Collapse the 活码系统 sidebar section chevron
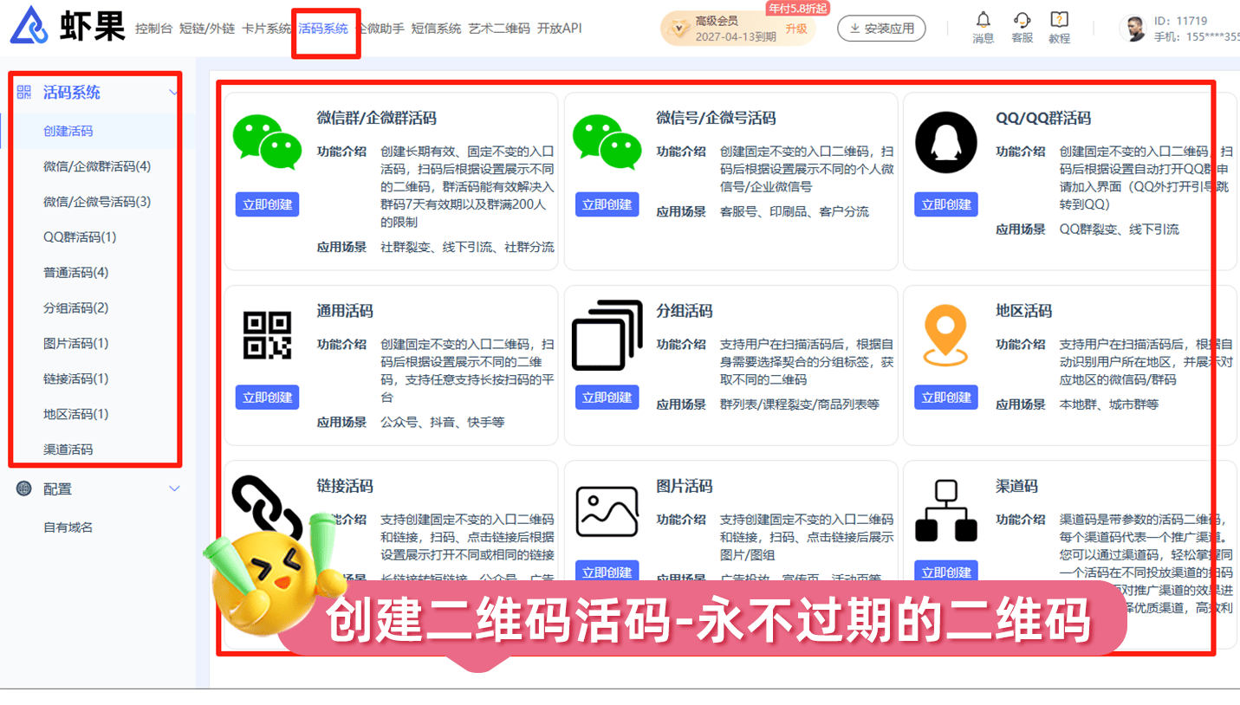This screenshot has height=705, width=1240. coord(173,93)
